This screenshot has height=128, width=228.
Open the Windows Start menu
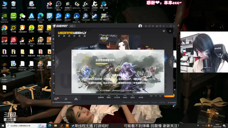[x=3, y=125]
